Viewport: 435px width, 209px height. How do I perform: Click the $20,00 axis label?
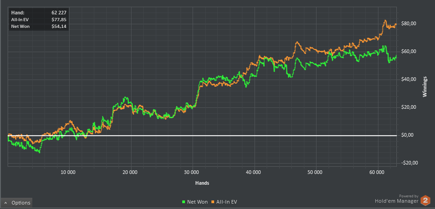pos(409,107)
